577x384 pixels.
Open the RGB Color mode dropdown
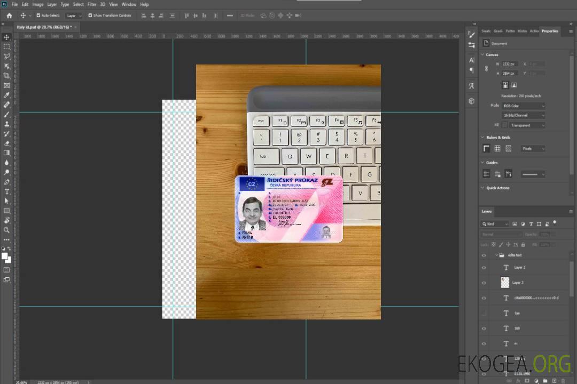[x=523, y=106]
